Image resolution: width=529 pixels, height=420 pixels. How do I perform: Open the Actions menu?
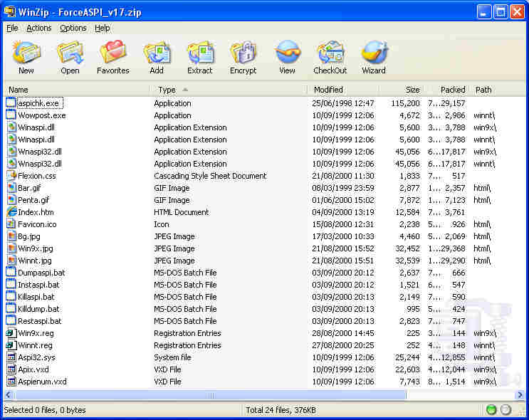point(38,28)
